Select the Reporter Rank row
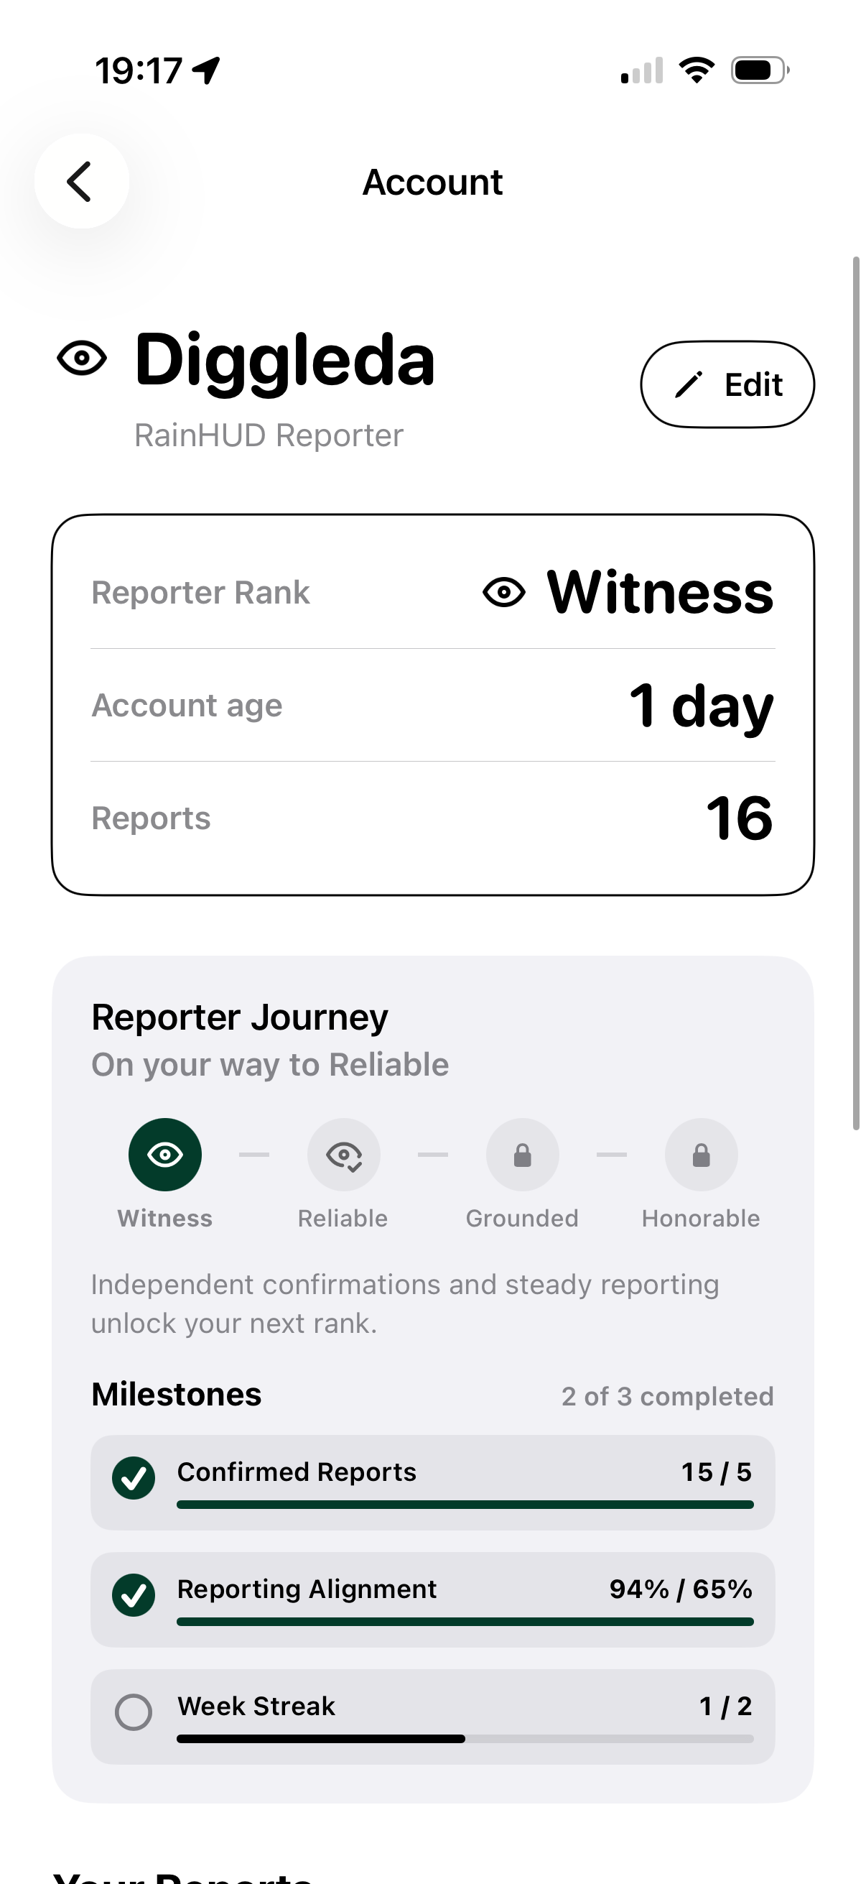 [432, 591]
